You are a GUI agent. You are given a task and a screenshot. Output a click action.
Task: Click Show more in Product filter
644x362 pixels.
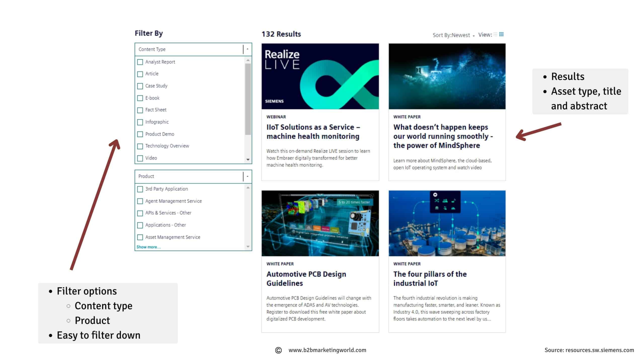coord(148,247)
